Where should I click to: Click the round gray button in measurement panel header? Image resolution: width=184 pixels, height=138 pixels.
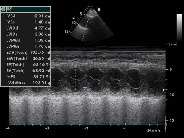(x=3, y=9)
